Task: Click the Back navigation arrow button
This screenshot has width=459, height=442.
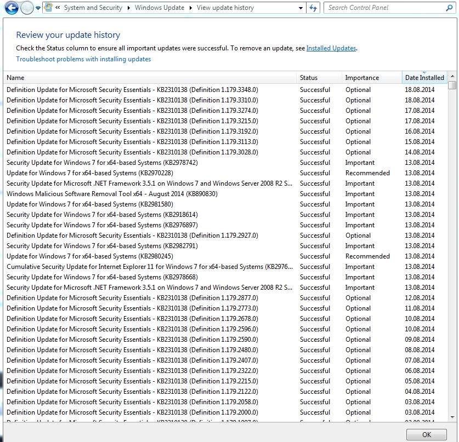Action: pyautogui.click(x=12, y=8)
